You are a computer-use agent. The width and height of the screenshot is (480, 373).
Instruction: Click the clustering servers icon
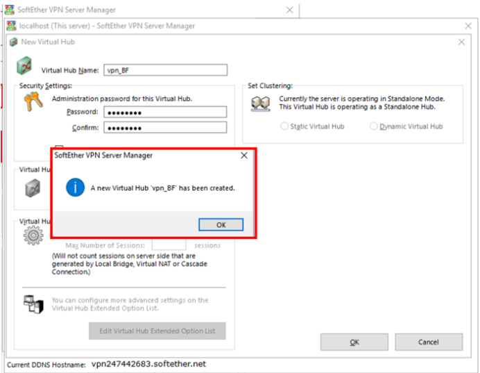261,104
